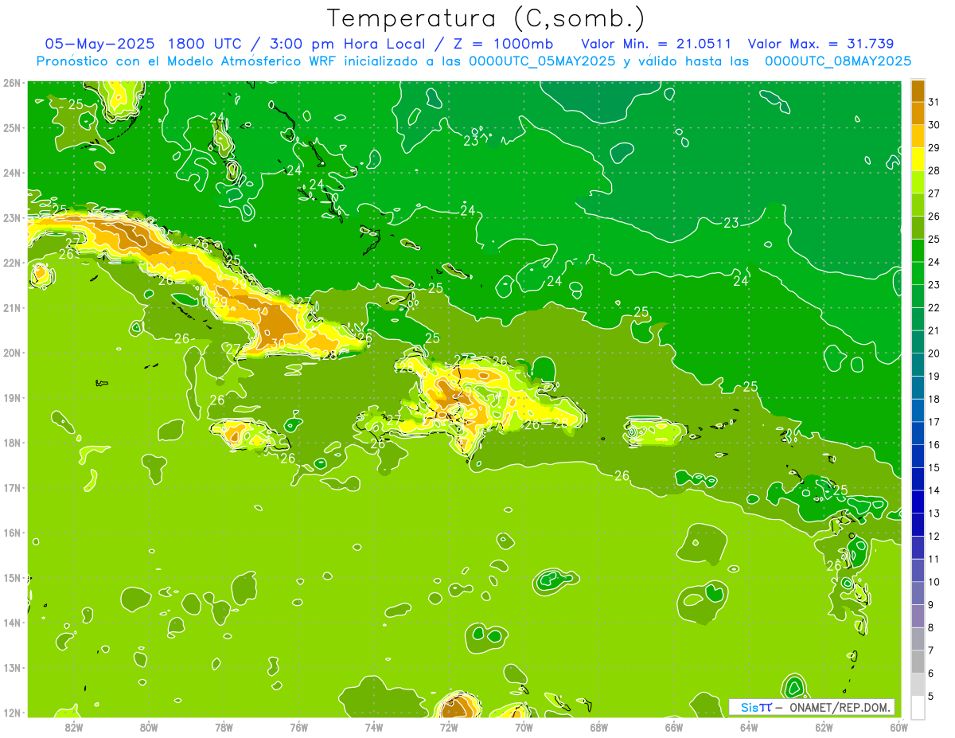Select the blue swatch between 16 and 17
This screenshot has height=738, width=955.
coord(918,433)
